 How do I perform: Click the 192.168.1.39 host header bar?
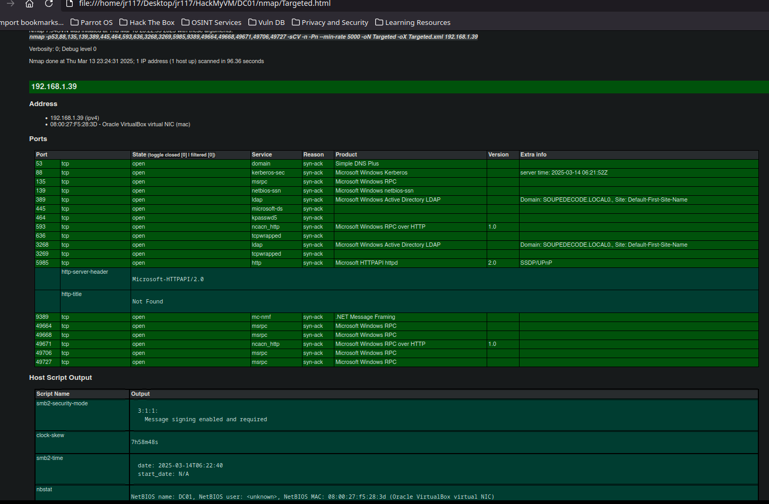(399, 86)
